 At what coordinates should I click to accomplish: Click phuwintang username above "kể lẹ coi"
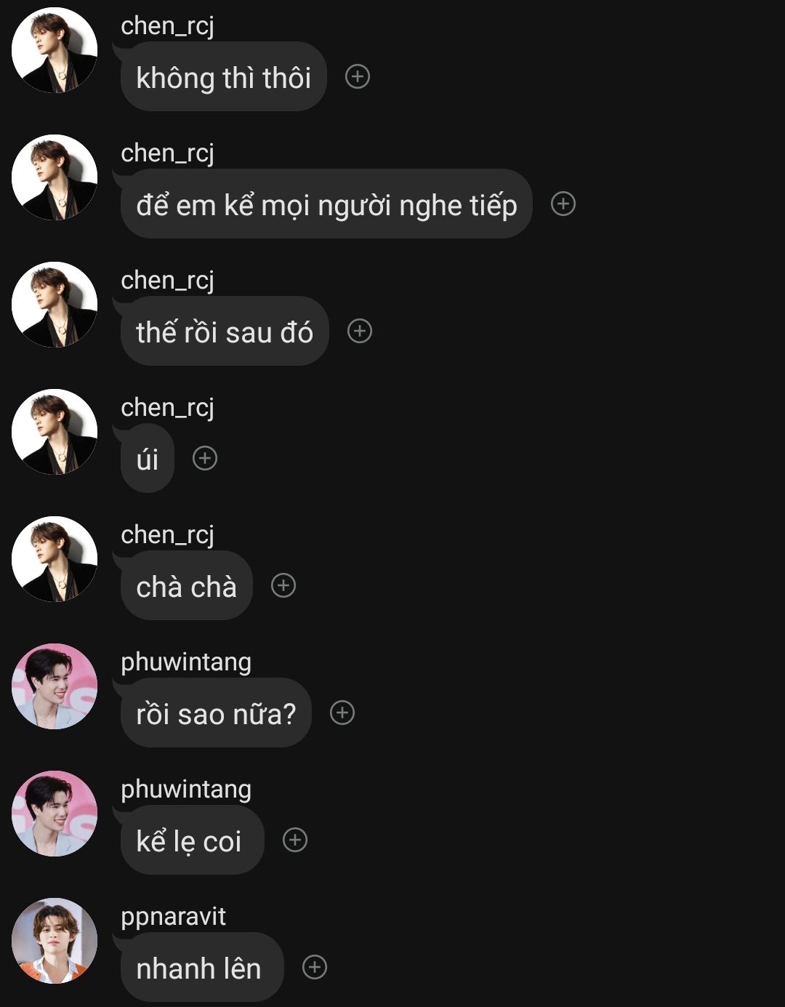point(186,789)
